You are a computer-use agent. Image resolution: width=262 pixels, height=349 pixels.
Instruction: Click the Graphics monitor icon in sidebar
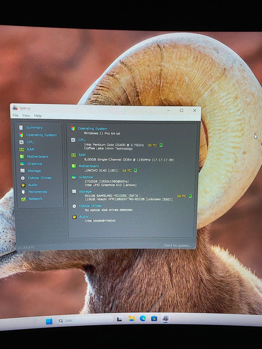(x=22, y=164)
